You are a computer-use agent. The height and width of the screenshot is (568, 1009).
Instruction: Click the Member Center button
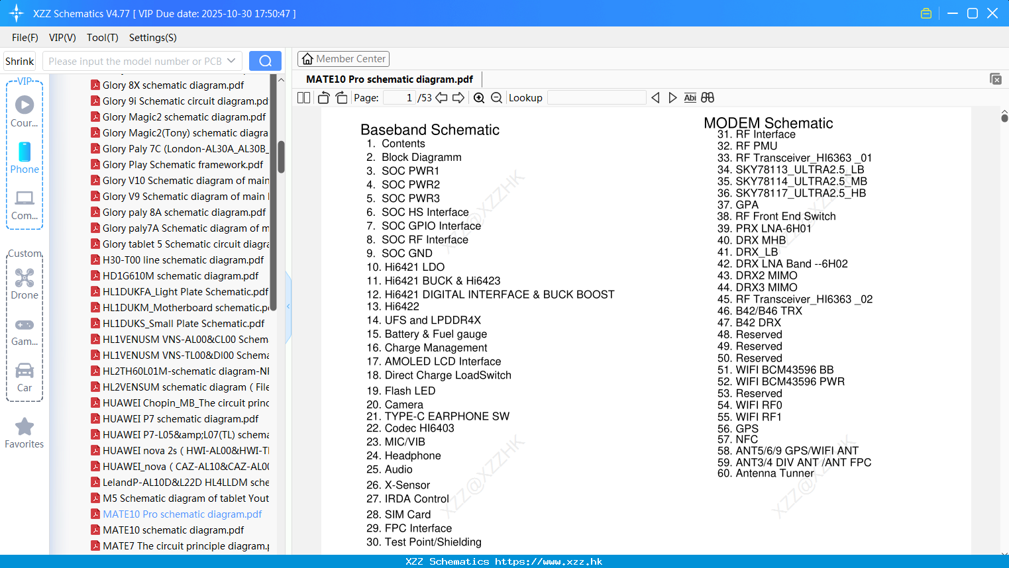click(343, 59)
